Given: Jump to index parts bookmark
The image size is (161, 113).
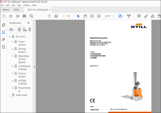Looking at the screenshot, I should pyautogui.click(x=22, y=95).
